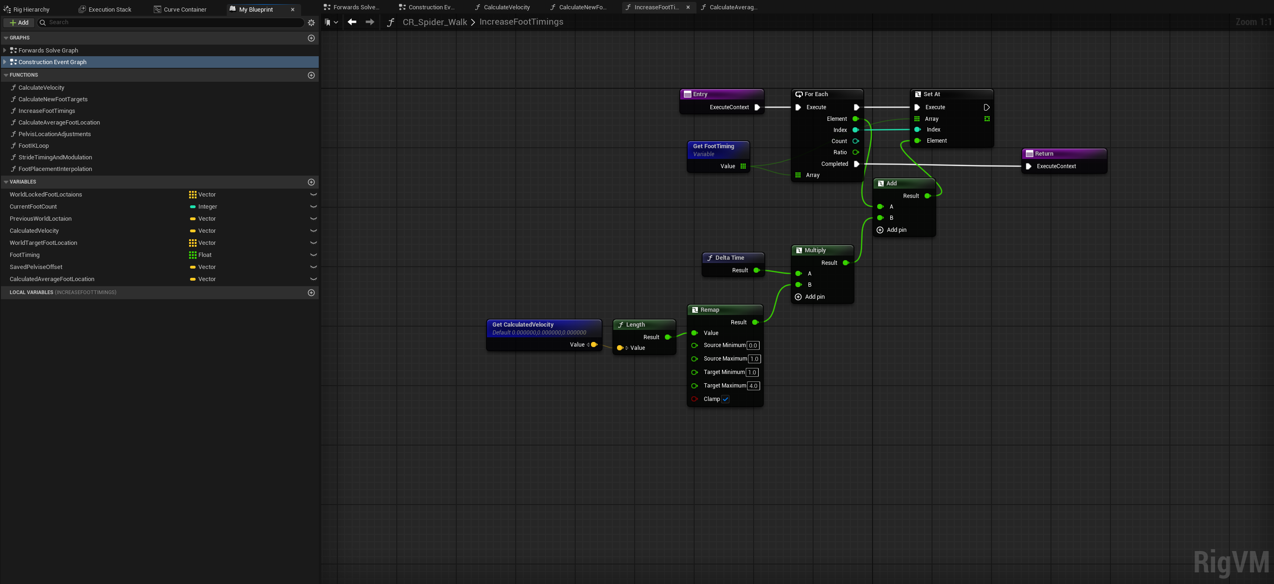Toggle visibility eye for CalculatedVelocity variable
The height and width of the screenshot is (584, 1274).
313,231
